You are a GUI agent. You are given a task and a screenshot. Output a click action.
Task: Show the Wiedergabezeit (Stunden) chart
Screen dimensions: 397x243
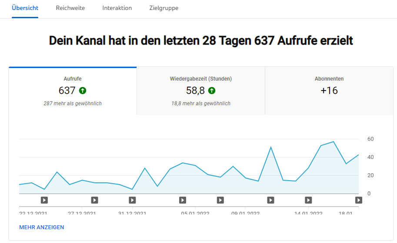(x=200, y=91)
